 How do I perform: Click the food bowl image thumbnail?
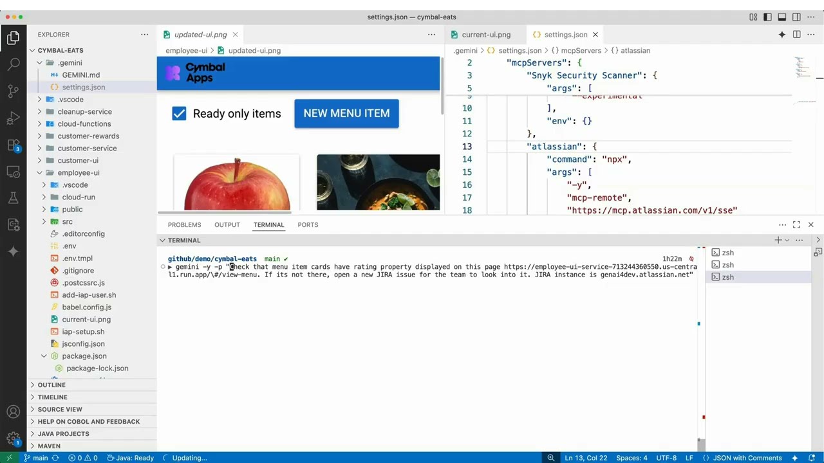379,183
